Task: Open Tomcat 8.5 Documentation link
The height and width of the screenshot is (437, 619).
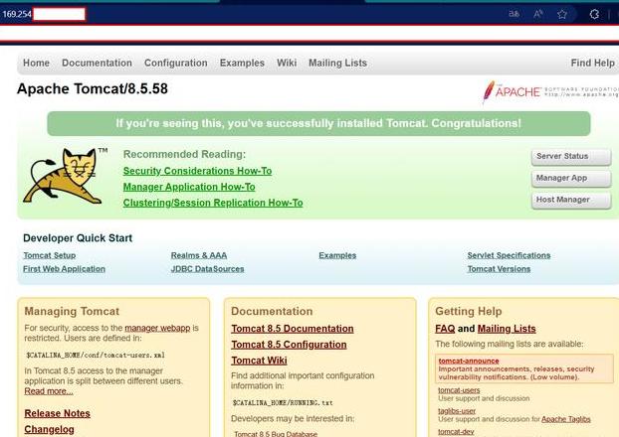Action: (293, 329)
